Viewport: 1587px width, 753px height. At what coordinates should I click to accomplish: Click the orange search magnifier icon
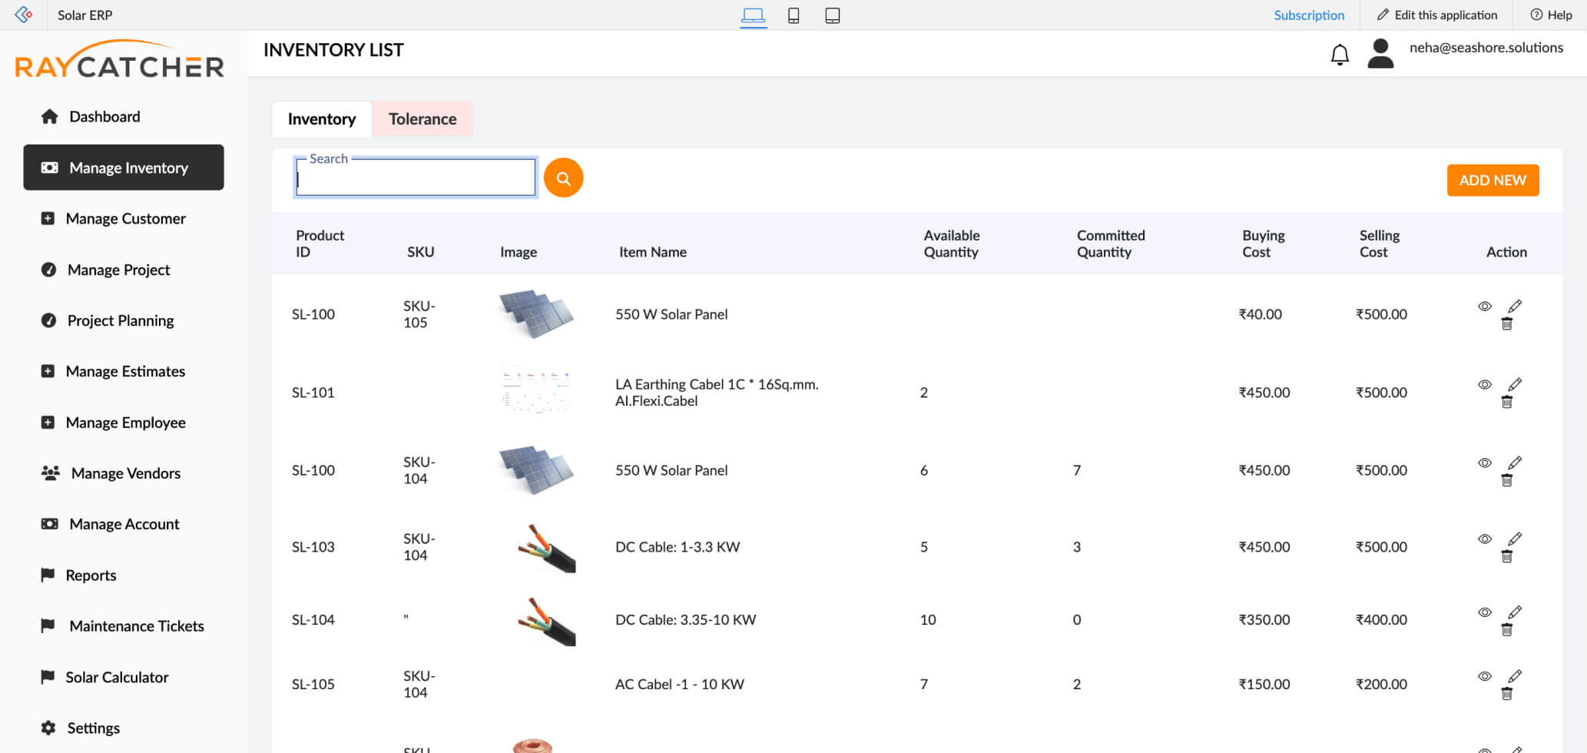pos(563,177)
